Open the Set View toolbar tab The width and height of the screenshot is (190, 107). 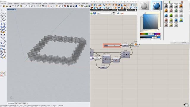(17, 4)
